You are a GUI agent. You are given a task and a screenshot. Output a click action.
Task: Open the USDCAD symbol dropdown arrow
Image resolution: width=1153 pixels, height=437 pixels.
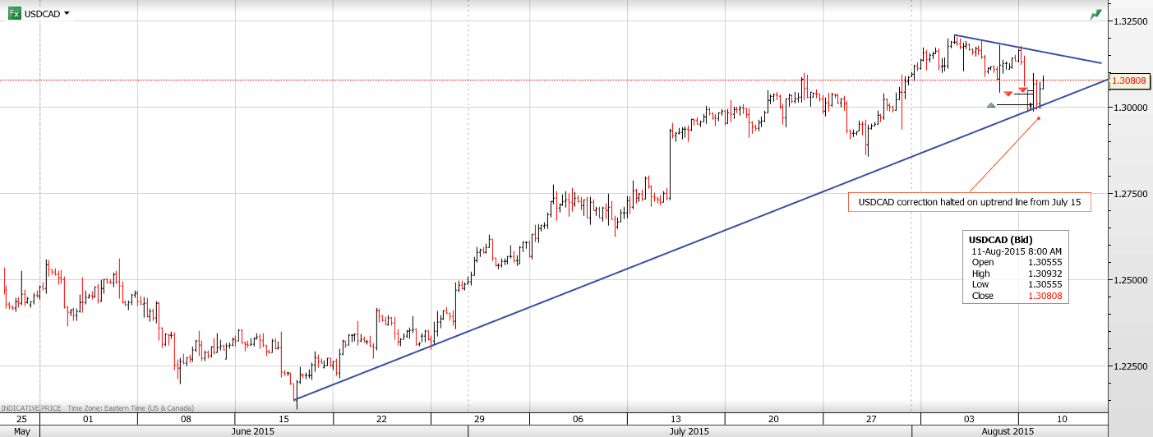(67, 13)
